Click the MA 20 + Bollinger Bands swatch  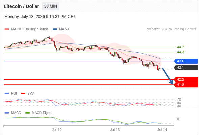click(7, 29)
